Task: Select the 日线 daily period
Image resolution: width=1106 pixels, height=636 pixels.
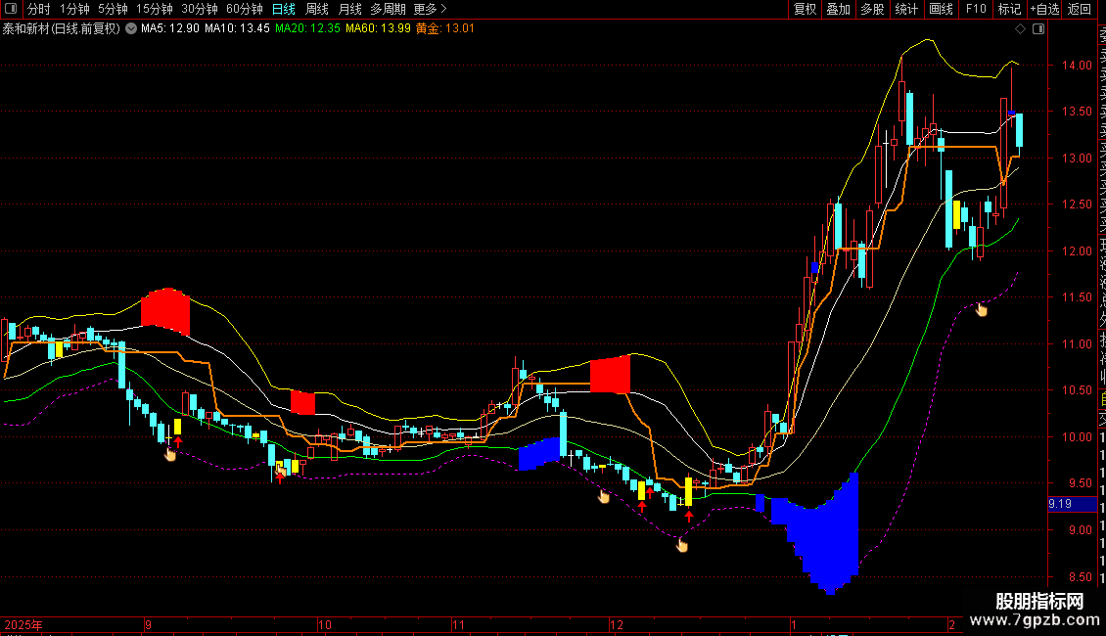Action: click(x=284, y=9)
